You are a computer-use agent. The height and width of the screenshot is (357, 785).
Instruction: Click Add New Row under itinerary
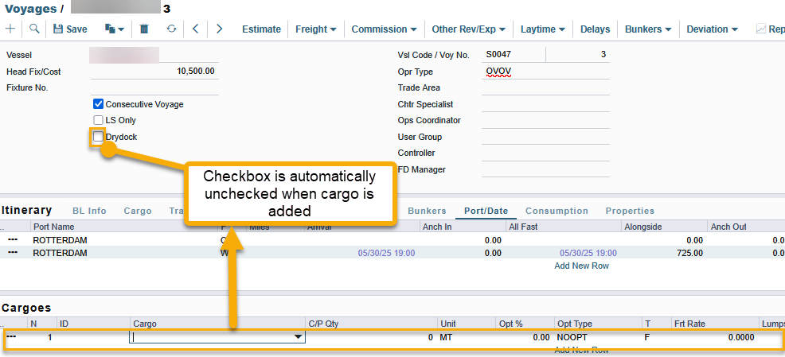(x=581, y=266)
